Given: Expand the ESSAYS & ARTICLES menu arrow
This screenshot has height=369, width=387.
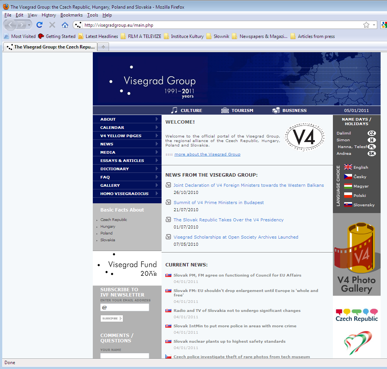Looking at the screenshot, I should [x=156, y=160].
